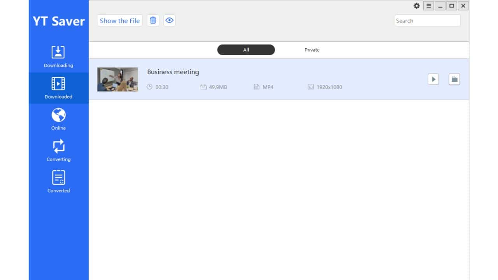The height and width of the screenshot is (280, 498).
Task: Open the Converted files section
Action: click(58, 181)
